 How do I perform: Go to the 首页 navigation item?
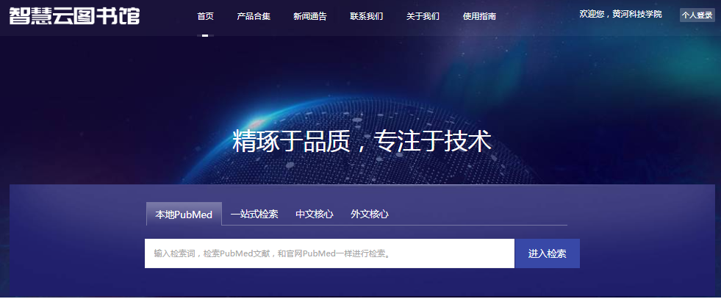click(x=205, y=16)
